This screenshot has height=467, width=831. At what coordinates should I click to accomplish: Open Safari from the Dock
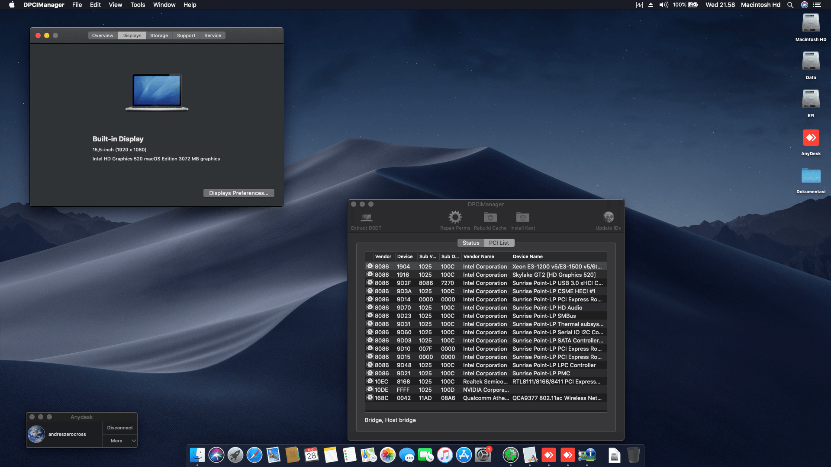(254, 455)
